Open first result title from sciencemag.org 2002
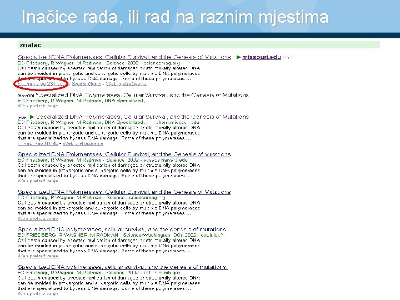 pos(124,57)
